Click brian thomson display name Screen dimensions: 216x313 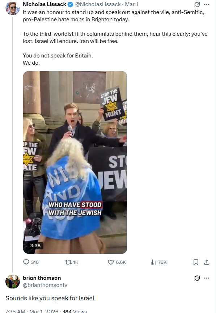click(x=42, y=278)
